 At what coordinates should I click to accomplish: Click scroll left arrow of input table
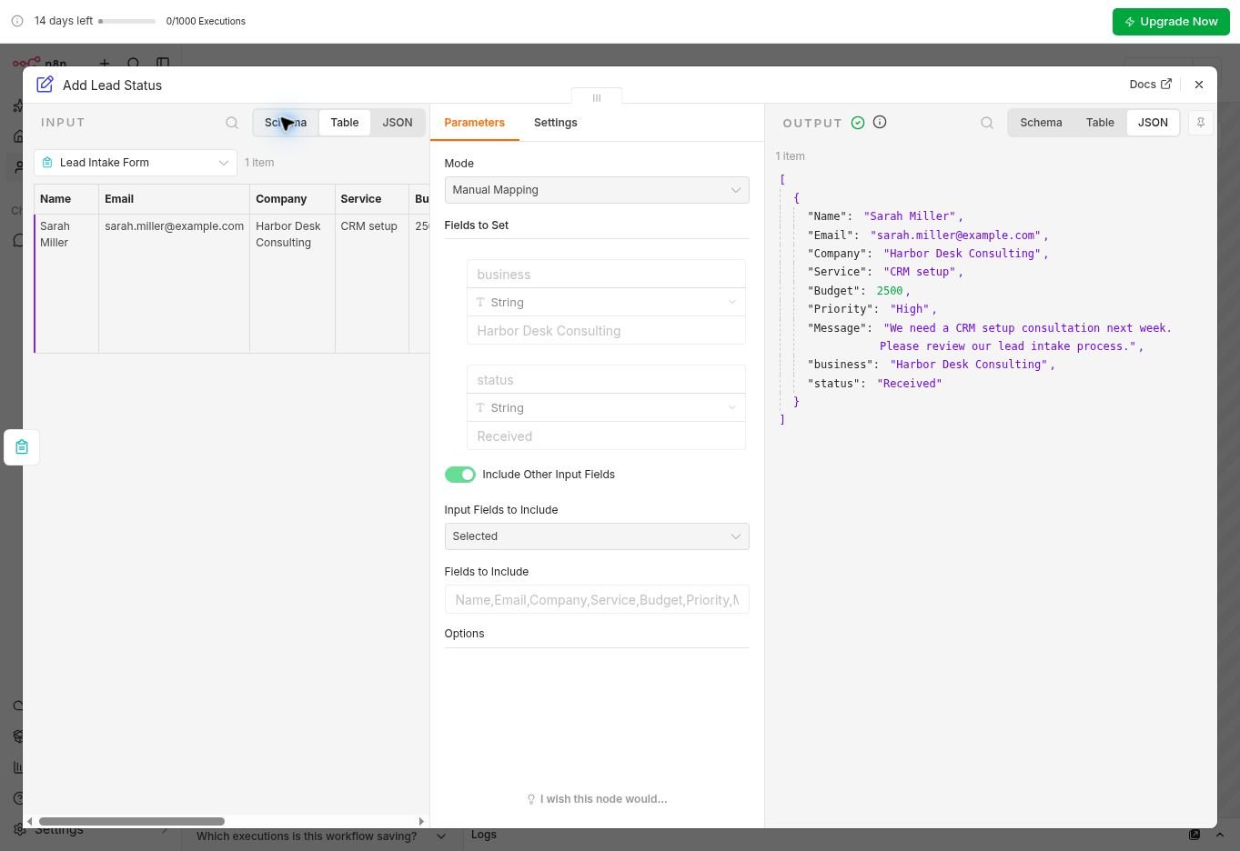click(x=30, y=821)
